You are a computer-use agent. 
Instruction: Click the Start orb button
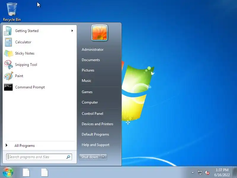[x=8, y=172]
